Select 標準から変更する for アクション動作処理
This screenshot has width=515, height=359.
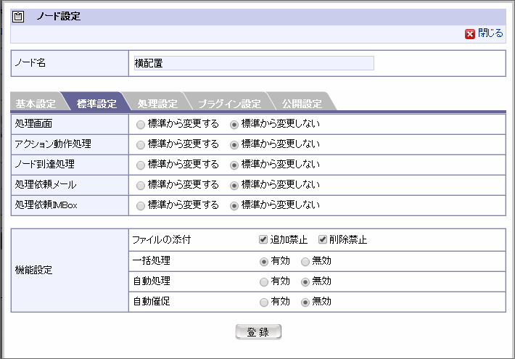coord(141,145)
